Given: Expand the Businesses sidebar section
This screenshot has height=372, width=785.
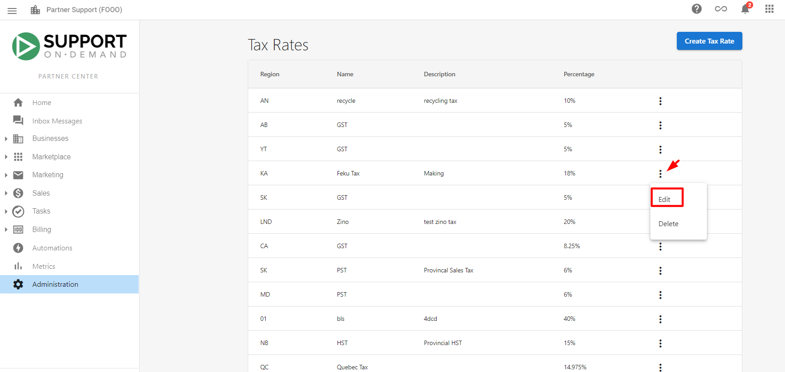Looking at the screenshot, I should click(x=6, y=139).
